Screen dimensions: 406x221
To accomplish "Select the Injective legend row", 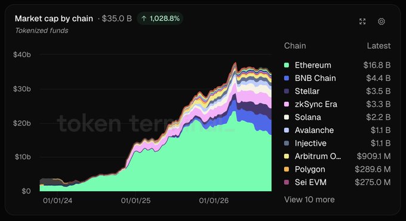I will (x=337, y=143).
